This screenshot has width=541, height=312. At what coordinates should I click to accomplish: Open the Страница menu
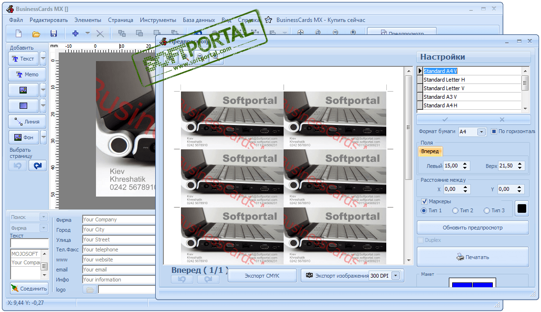pos(120,20)
